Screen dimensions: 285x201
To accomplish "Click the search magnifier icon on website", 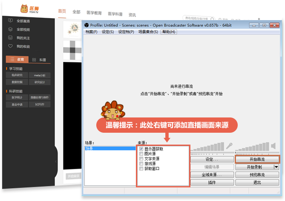I will (x=212, y=19).
